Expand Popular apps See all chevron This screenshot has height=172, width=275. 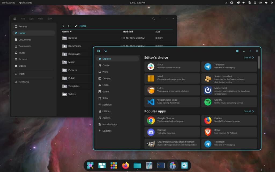pos(253,111)
